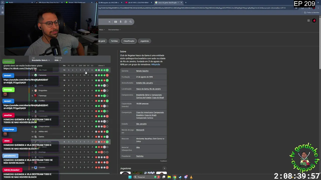The height and width of the screenshot is (180, 321).
Task: Open the Google apps grid
Action: click(x=308, y=20)
